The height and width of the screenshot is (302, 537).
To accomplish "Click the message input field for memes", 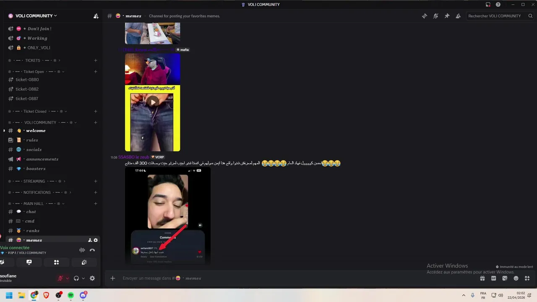I will click(x=294, y=278).
